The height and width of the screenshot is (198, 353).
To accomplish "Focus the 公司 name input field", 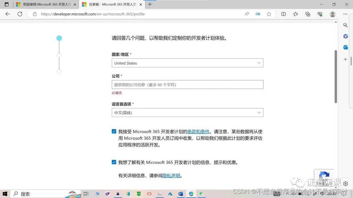I will click(x=187, y=85).
